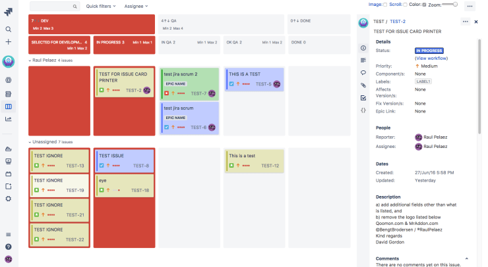
Task: Open the comments bubble icon in issue panel
Action: pyautogui.click(x=363, y=73)
